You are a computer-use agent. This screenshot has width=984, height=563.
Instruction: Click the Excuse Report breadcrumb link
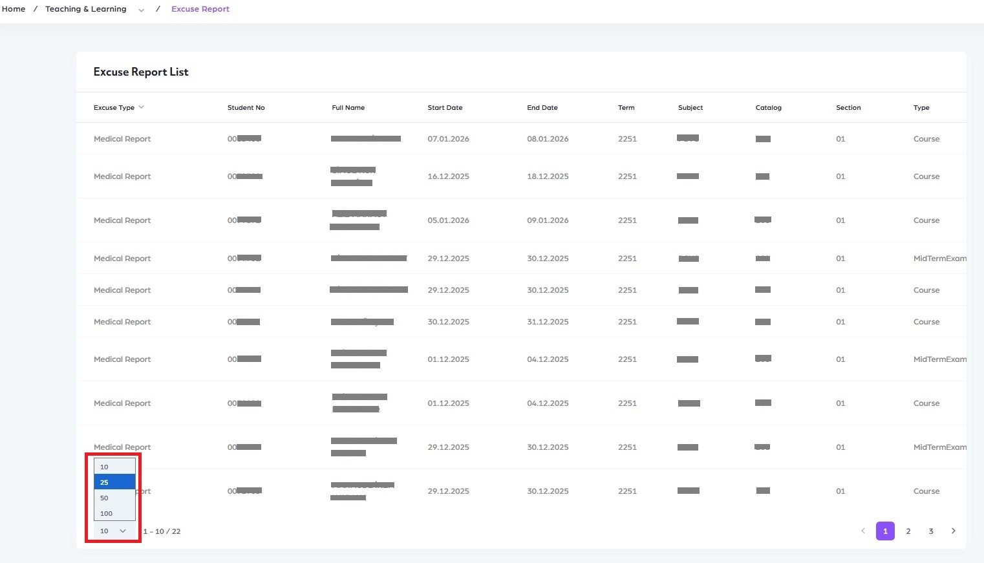click(x=200, y=9)
